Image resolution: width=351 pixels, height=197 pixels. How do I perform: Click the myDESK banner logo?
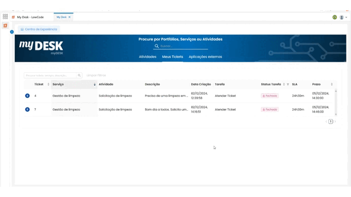tap(41, 47)
